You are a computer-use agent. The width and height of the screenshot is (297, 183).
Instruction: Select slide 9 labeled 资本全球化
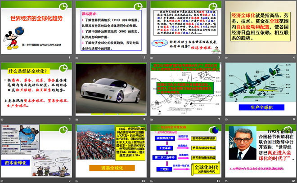coord(36,151)
